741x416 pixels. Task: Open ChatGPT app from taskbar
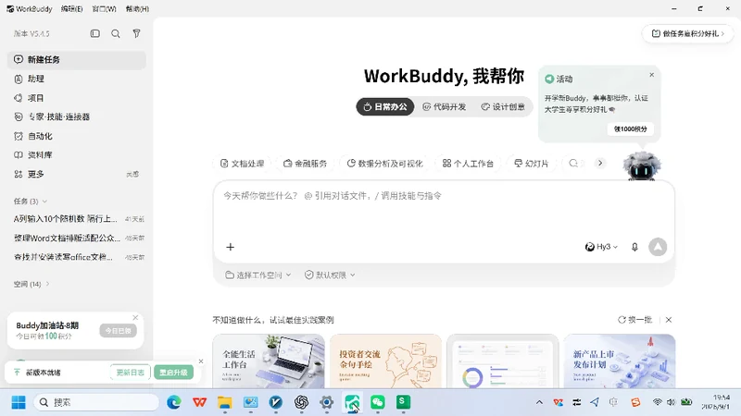(x=302, y=402)
